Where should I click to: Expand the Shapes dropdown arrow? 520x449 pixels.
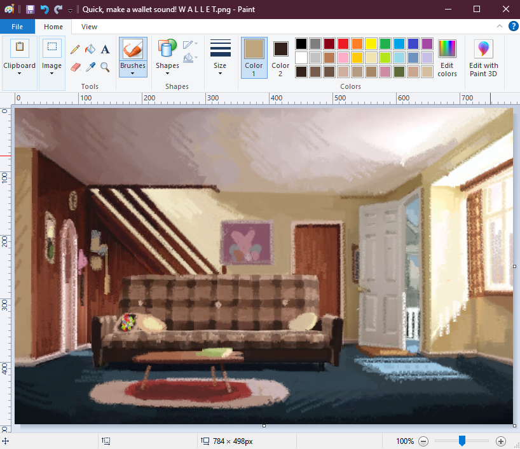(x=167, y=74)
